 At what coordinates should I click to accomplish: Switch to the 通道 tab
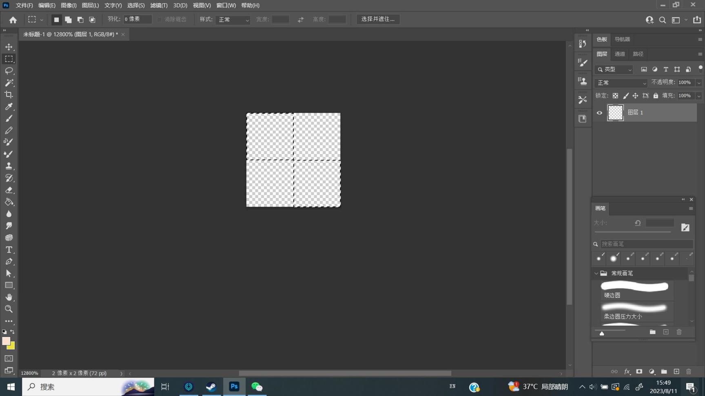click(620, 54)
